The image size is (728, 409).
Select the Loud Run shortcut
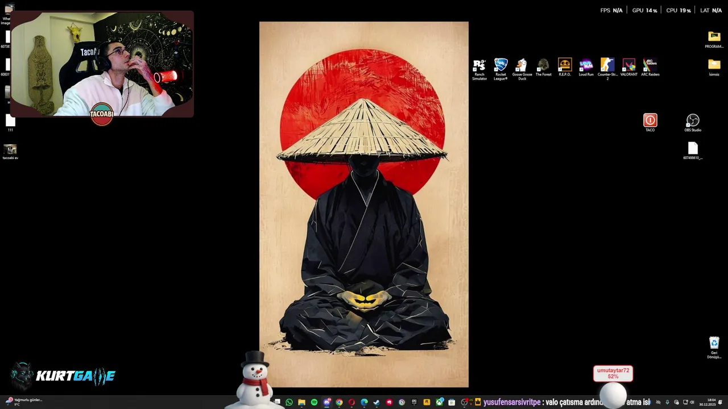586,67
